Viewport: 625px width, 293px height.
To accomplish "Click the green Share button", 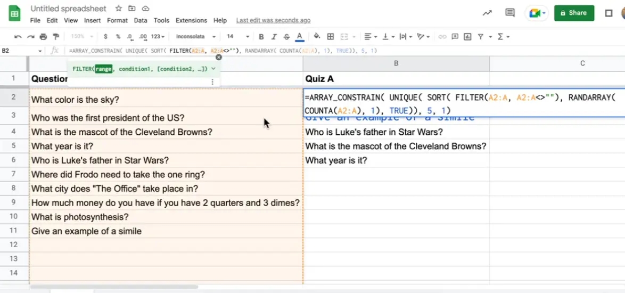I will pos(574,13).
